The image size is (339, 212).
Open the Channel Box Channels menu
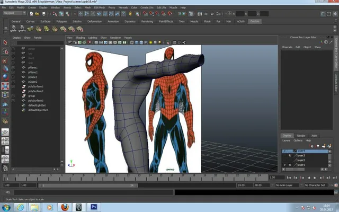point(287,47)
